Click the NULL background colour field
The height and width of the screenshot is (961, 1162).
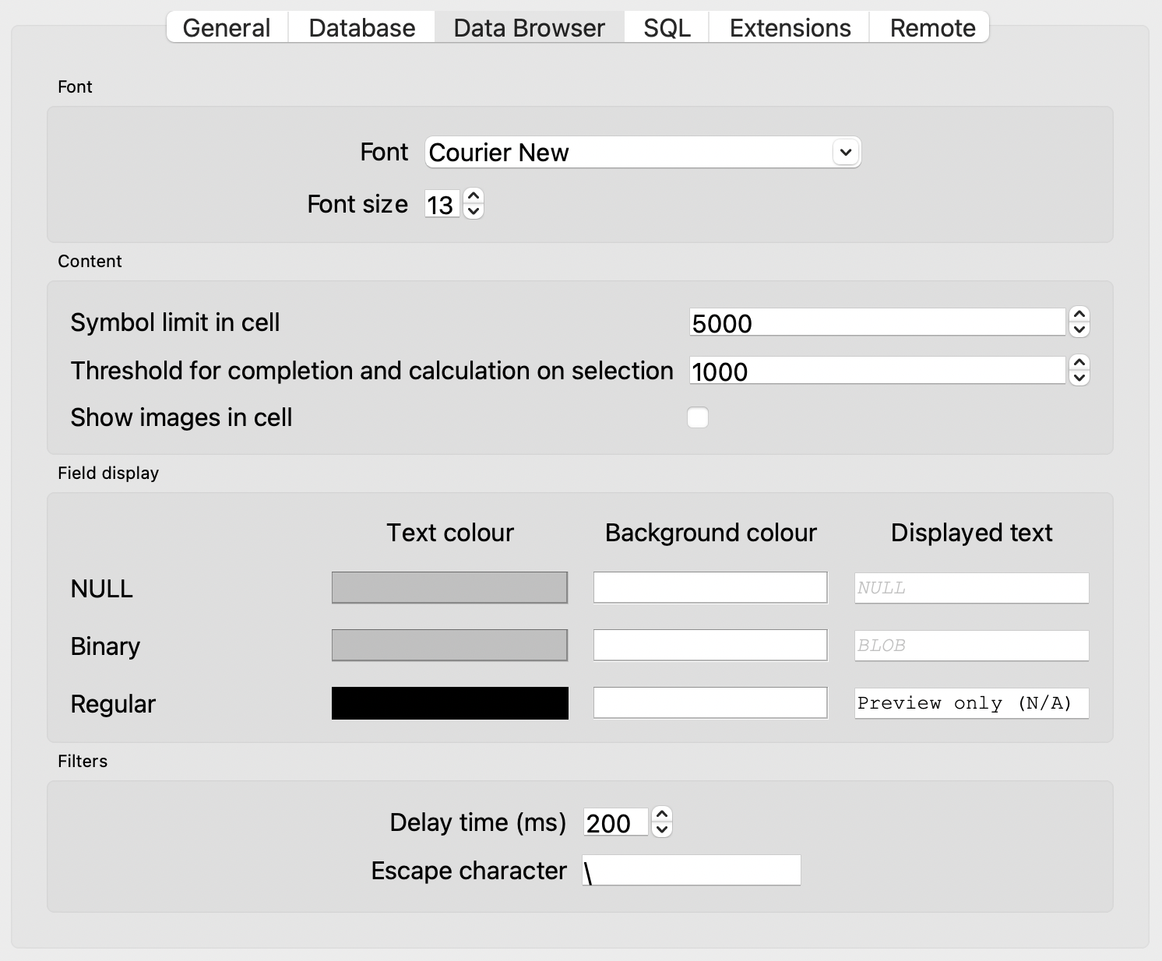[x=710, y=587]
